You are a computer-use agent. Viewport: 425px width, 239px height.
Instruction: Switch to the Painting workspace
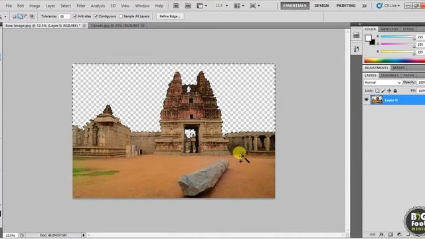[346, 6]
